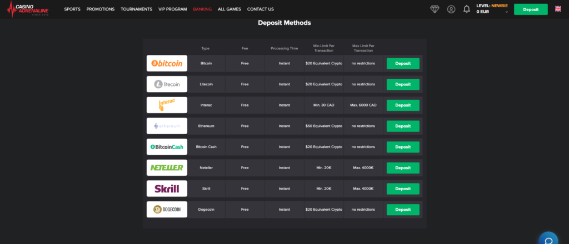The height and width of the screenshot is (244, 569).
Task: Click the Ethereum logo thumbnail
Action: [x=167, y=126]
